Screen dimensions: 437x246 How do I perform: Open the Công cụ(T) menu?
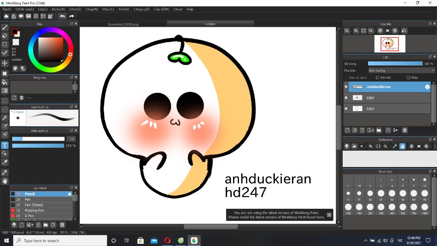(141, 9)
